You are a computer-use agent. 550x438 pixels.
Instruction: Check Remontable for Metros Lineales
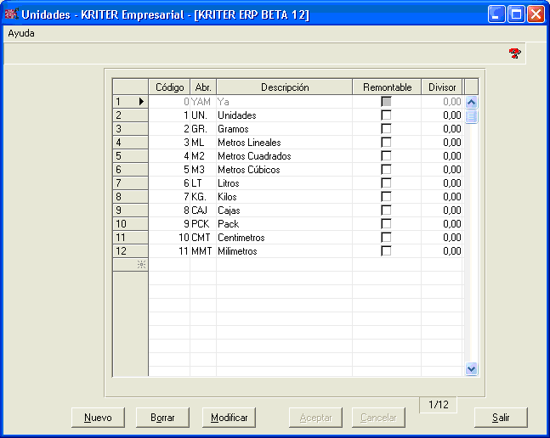coord(386,143)
